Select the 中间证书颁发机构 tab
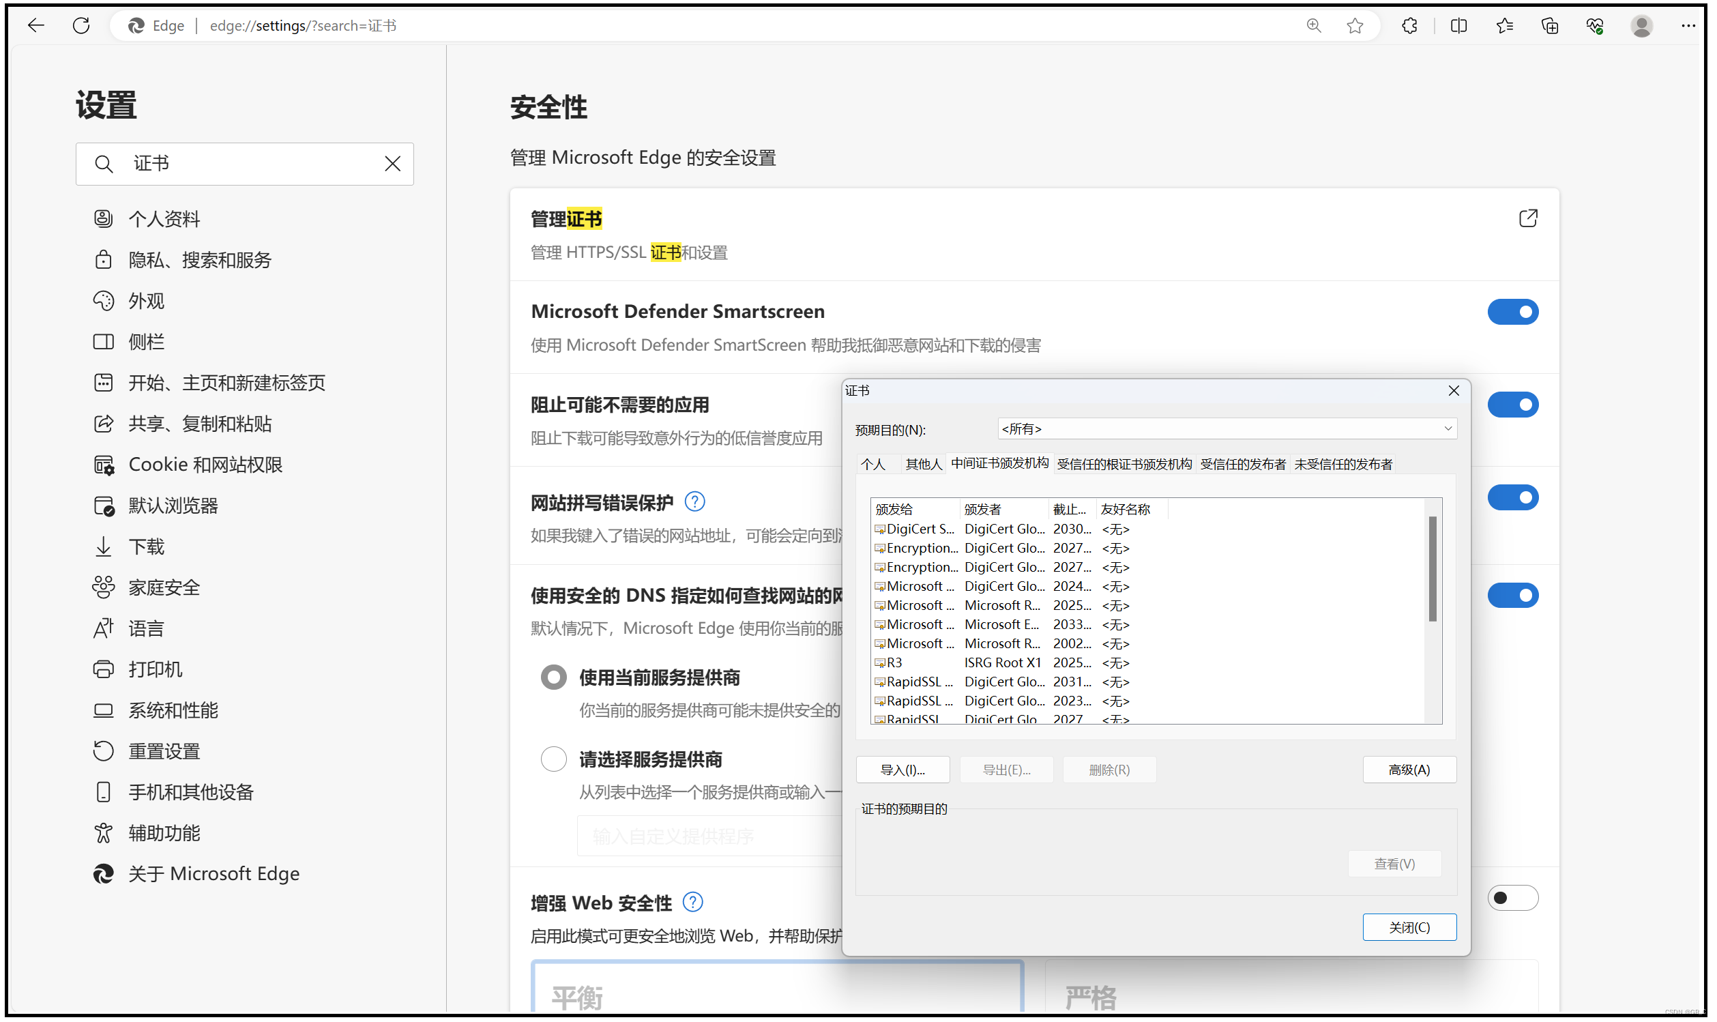The width and height of the screenshot is (1717, 1022). click(x=999, y=463)
